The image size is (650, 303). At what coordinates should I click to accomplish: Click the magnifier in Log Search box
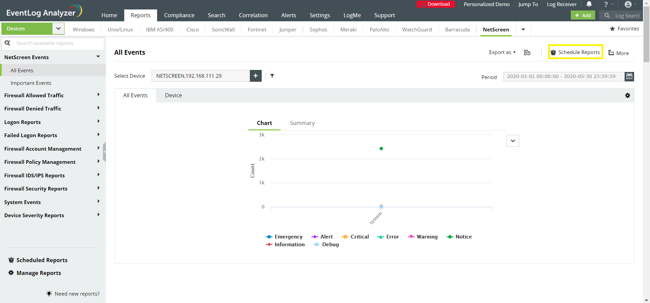pyautogui.click(x=607, y=16)
